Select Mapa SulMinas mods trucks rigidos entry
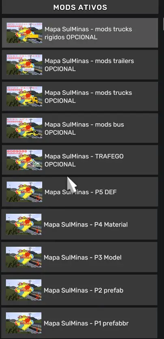This screenshot has width=164, height=339. 80,33
